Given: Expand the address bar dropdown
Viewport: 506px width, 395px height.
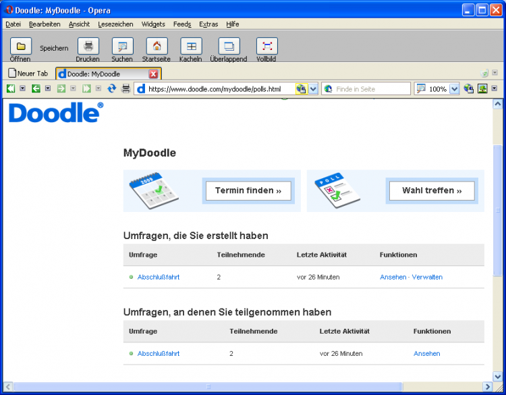Looking at the screenshot, I should 313,89.
